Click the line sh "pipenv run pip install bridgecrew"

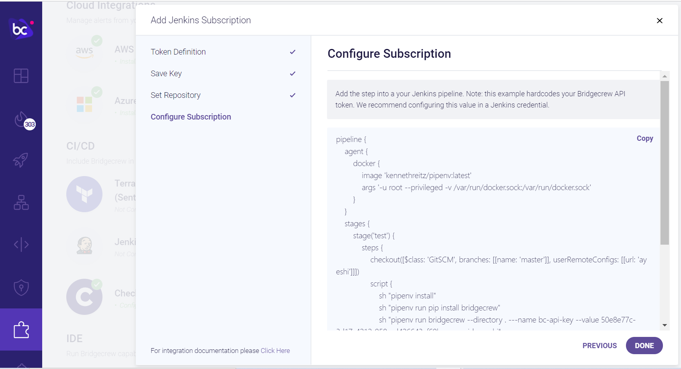pyautogui.click(x=439, y=308)
